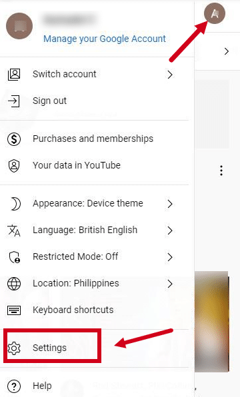Open the three-dot video options menu
The image size is (240, 397).
tap(221, 171)
